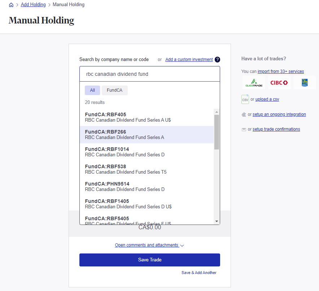319x291 pixels.
Task: Click Save & Add Another link
Action: pos(199,273)
